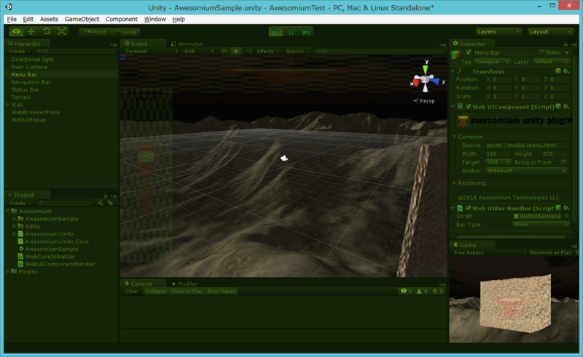Screen dimensions: 583x357
Task: Toggle scene lighting sun icon
Action: (x=236, y=51)
